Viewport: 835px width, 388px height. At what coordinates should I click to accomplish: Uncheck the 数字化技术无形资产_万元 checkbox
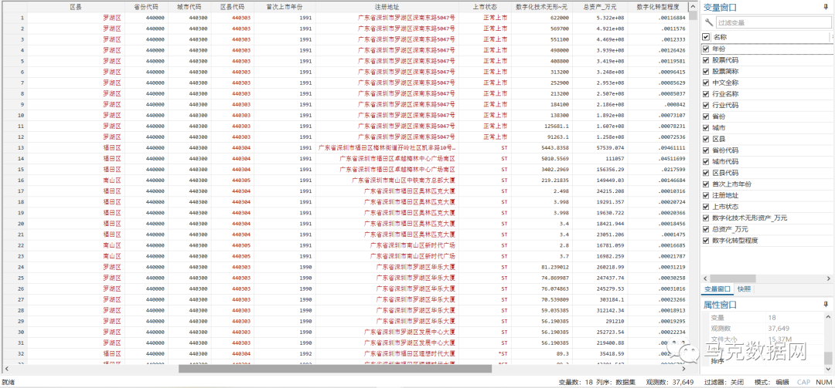706,218
